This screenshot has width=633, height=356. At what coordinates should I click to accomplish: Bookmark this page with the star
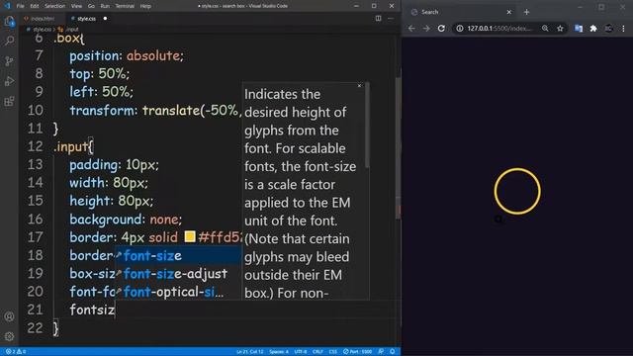tap(560, 29)
